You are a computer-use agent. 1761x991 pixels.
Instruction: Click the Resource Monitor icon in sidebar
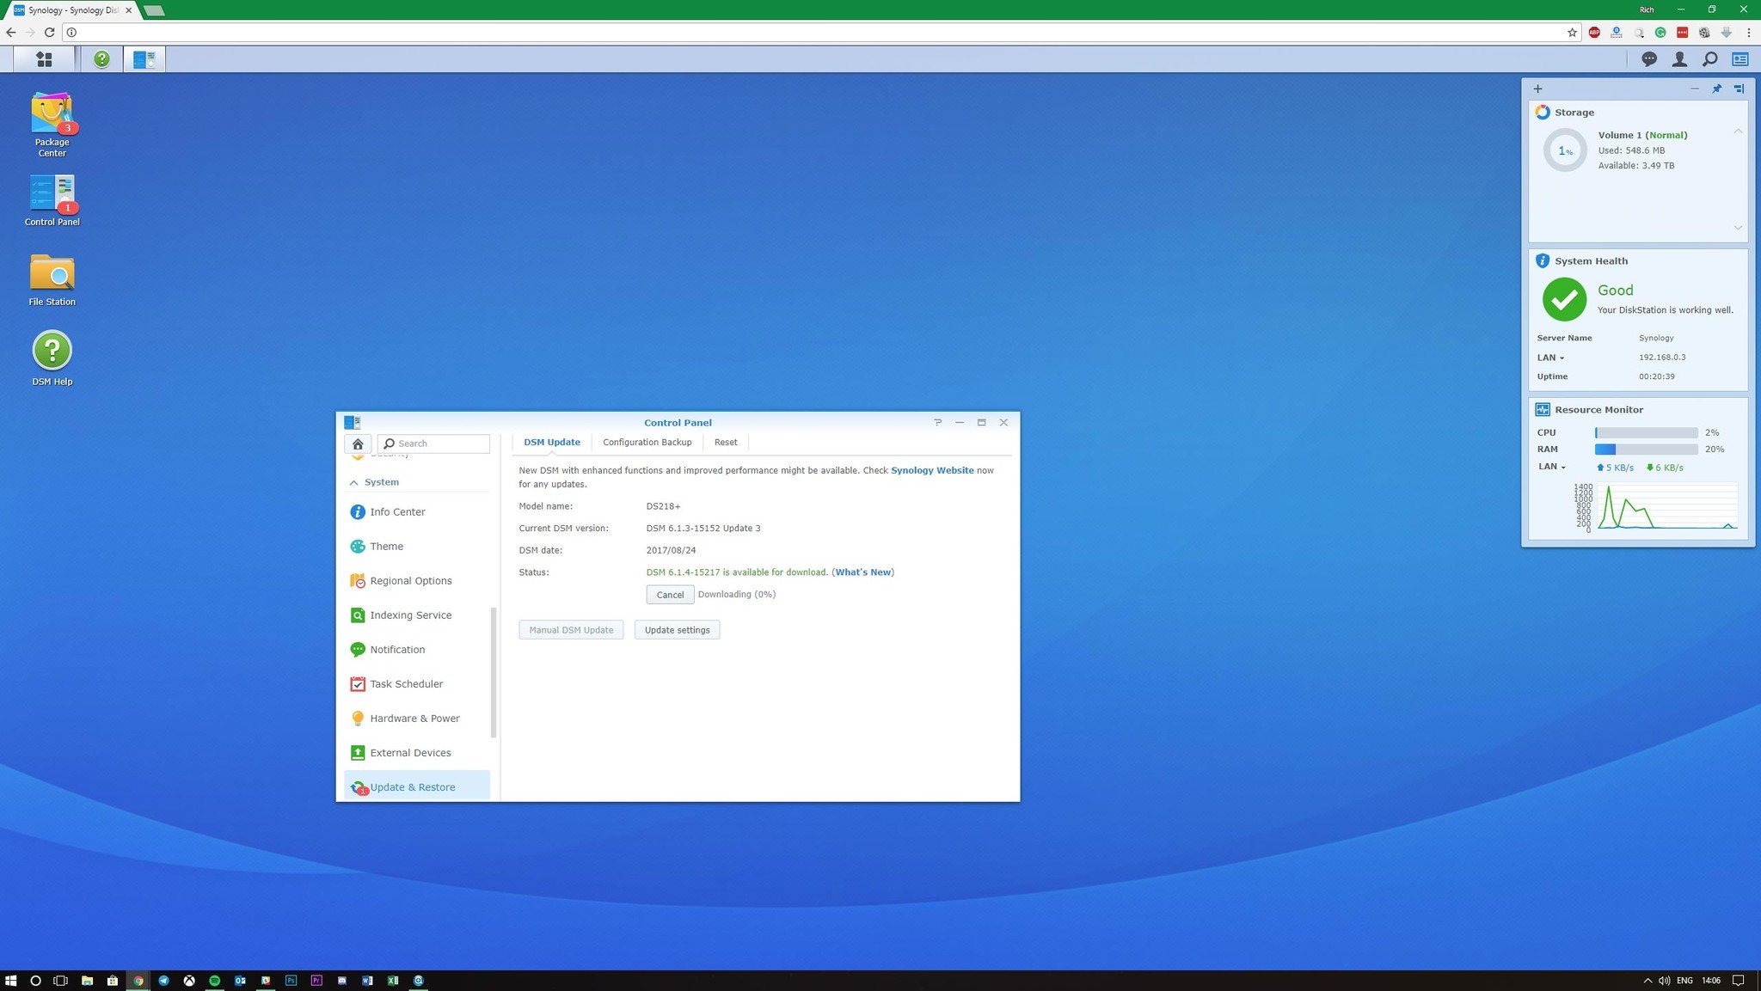1543,408
